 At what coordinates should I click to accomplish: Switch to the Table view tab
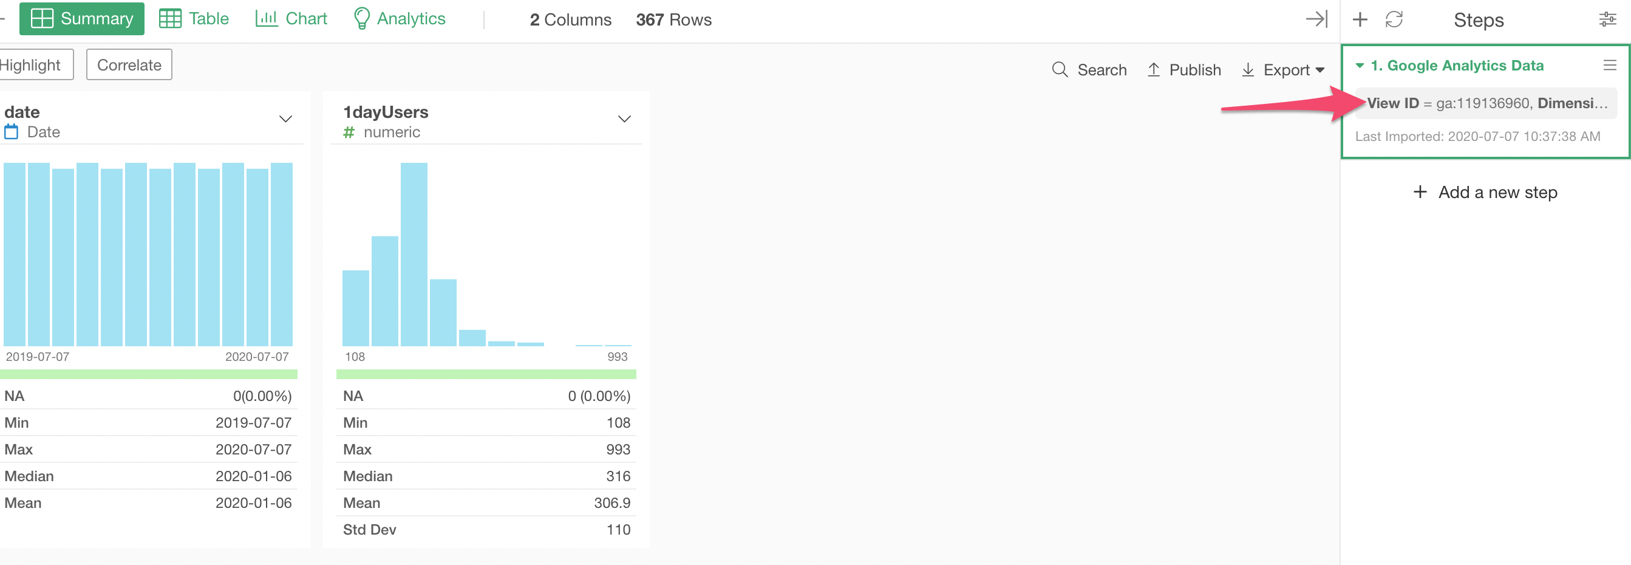[x=194, y=18]
